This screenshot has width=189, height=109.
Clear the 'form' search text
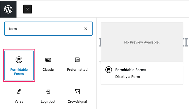[x=86, y=29]
